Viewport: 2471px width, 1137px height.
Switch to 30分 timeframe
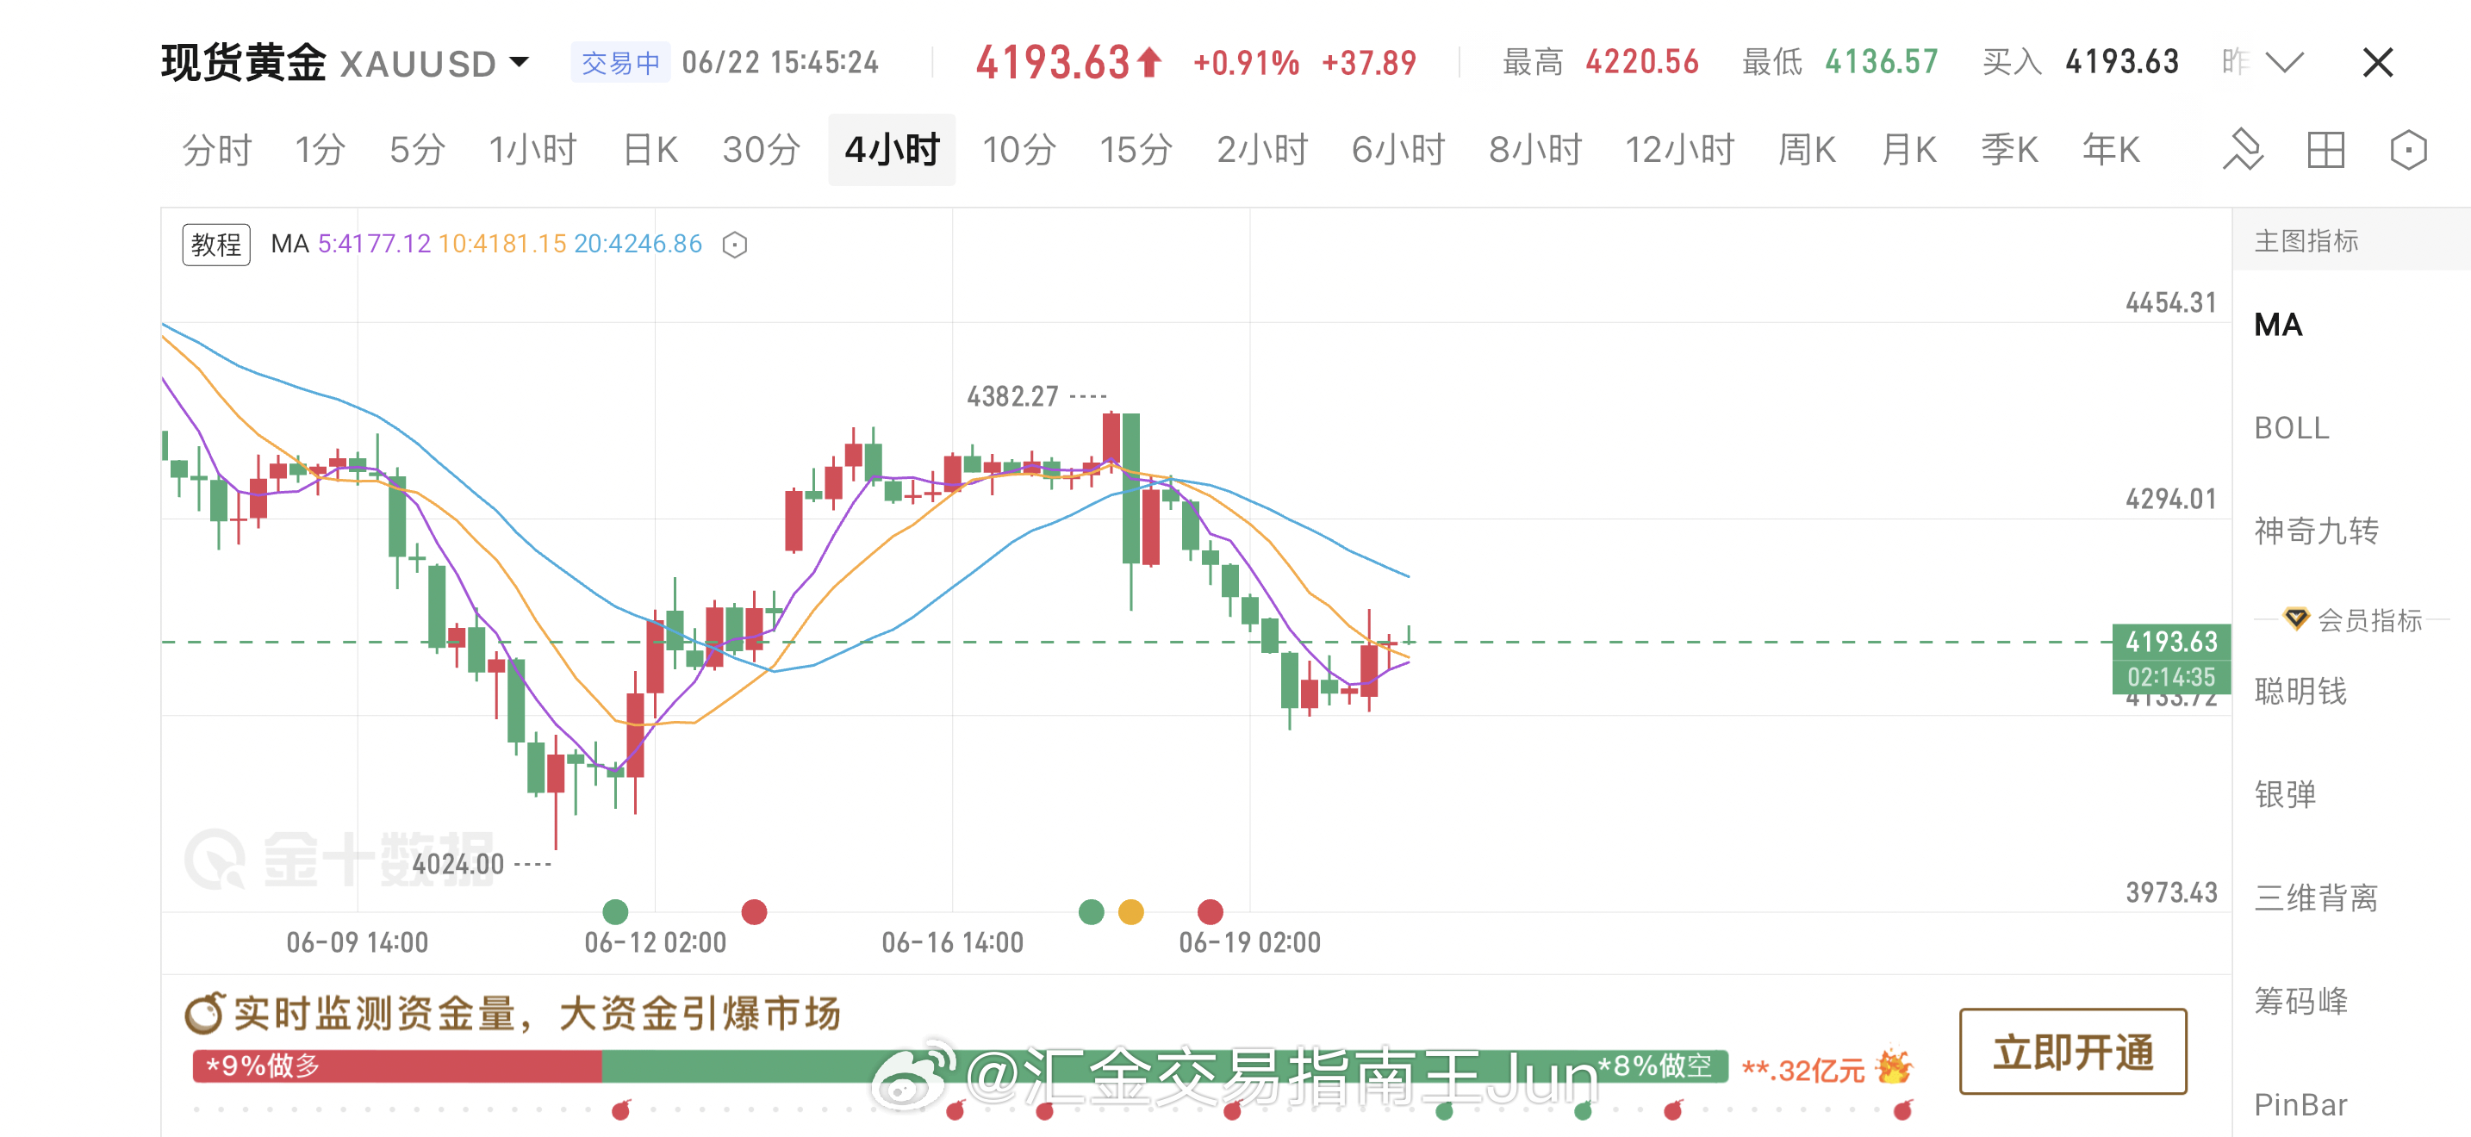762,150
